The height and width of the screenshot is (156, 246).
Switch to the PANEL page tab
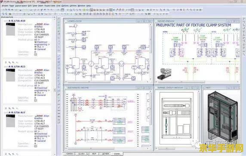click(x=117, y=154)
